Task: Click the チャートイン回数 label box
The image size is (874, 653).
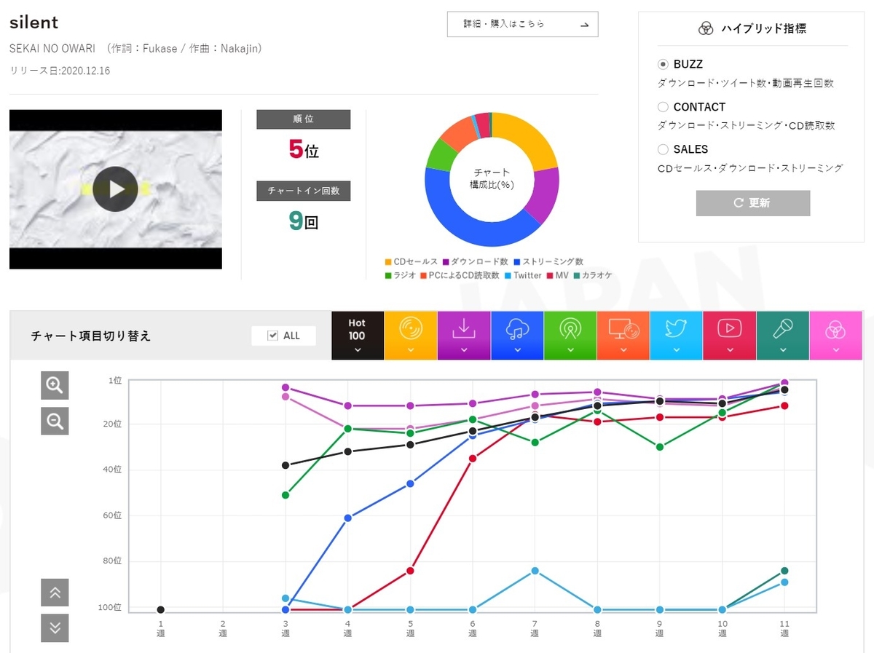Action: [304, 191]
